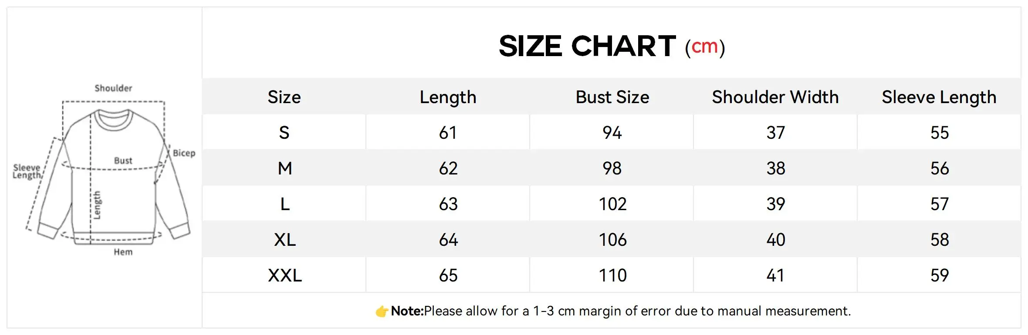Select the Shoulder Width column header
1028x335 pixels.
point(775,97)
